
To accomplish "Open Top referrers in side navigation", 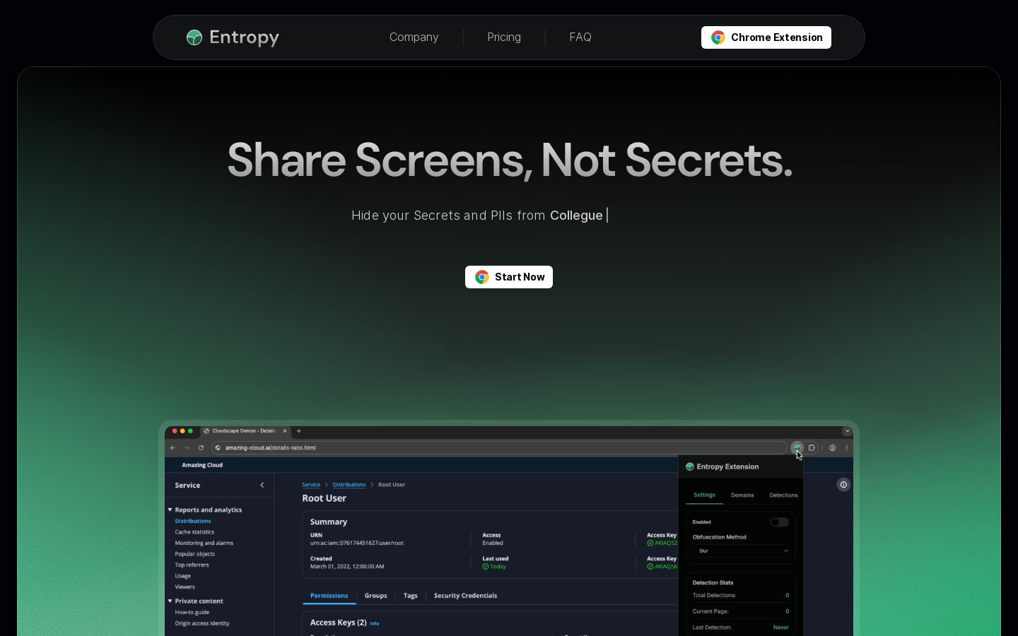I will tap(192, 565).
